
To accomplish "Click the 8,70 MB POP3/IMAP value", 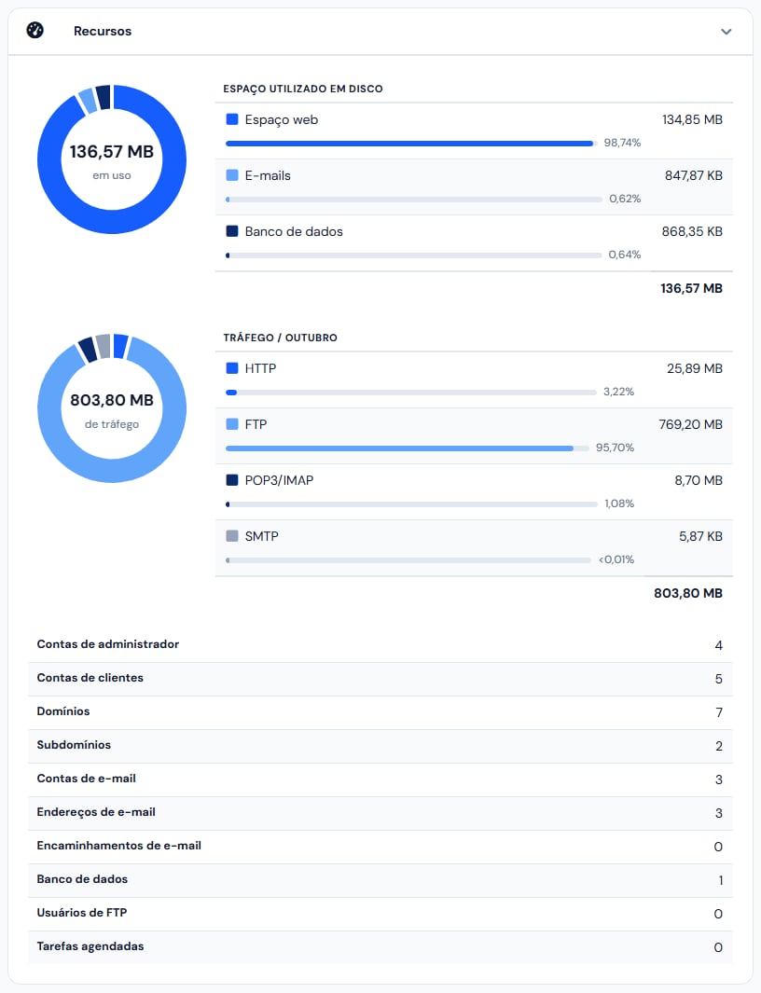I will [699, 480].
